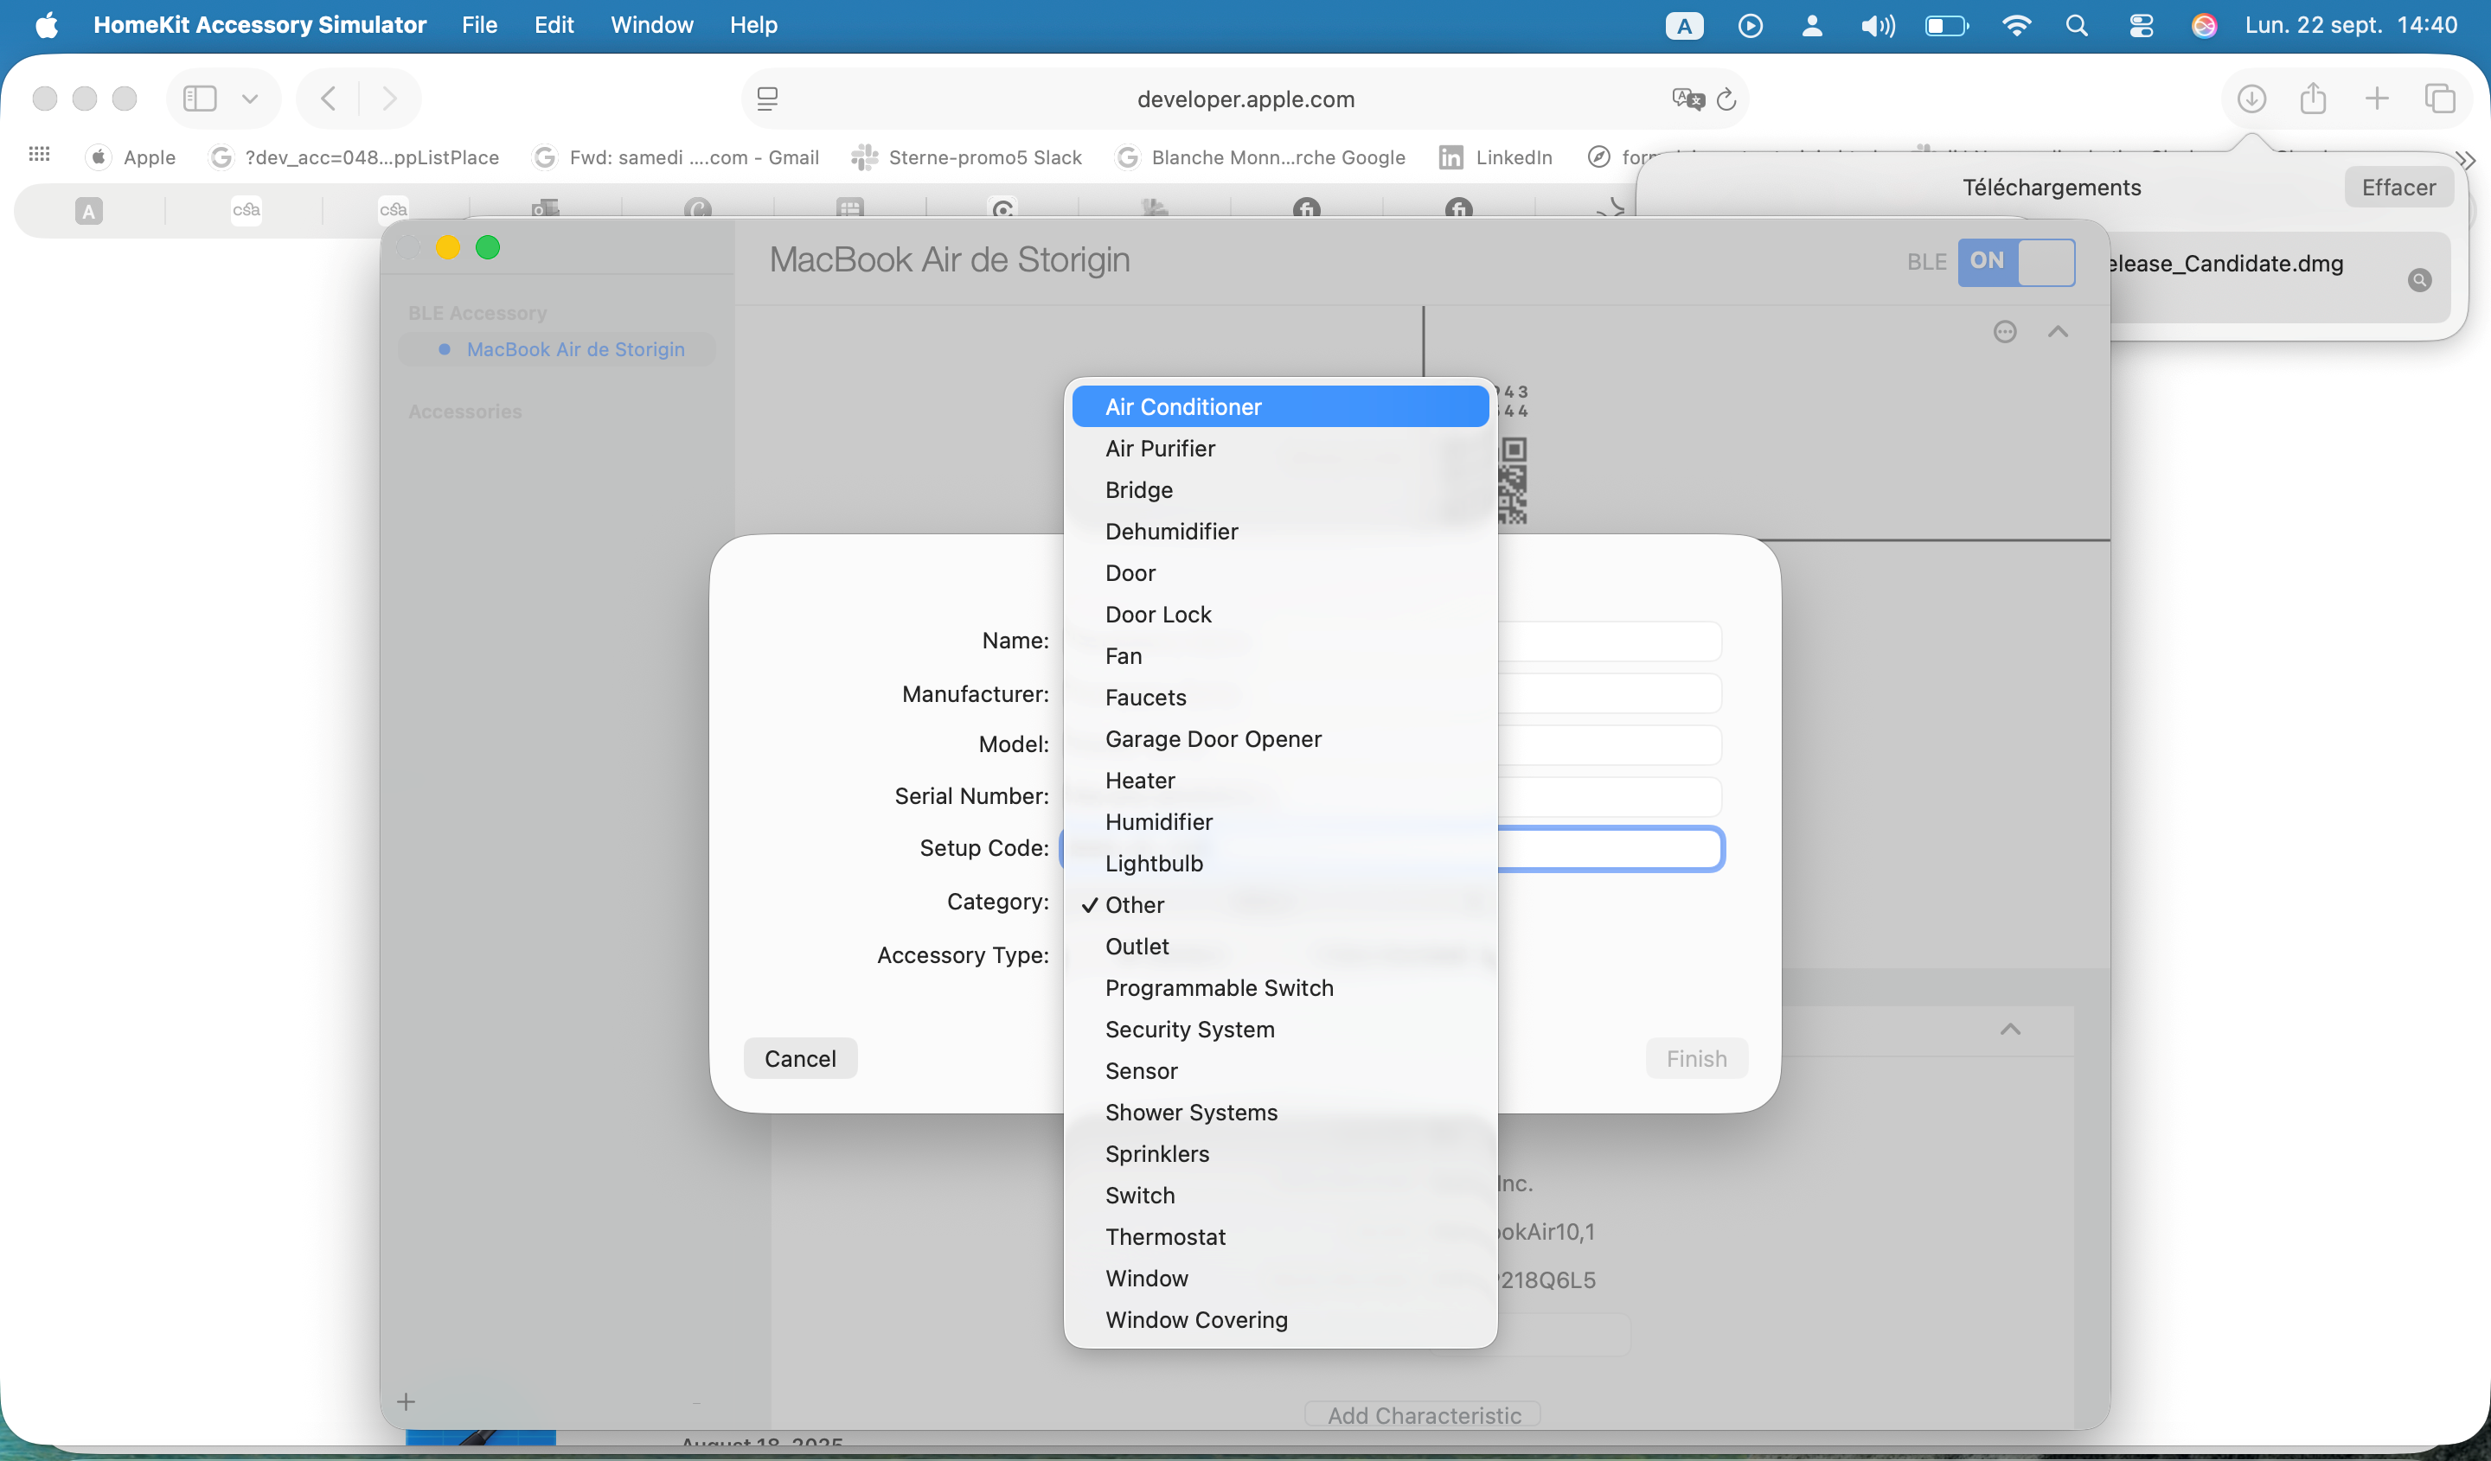
Task: Select Faucets category option
Action: coord(1280,698)
